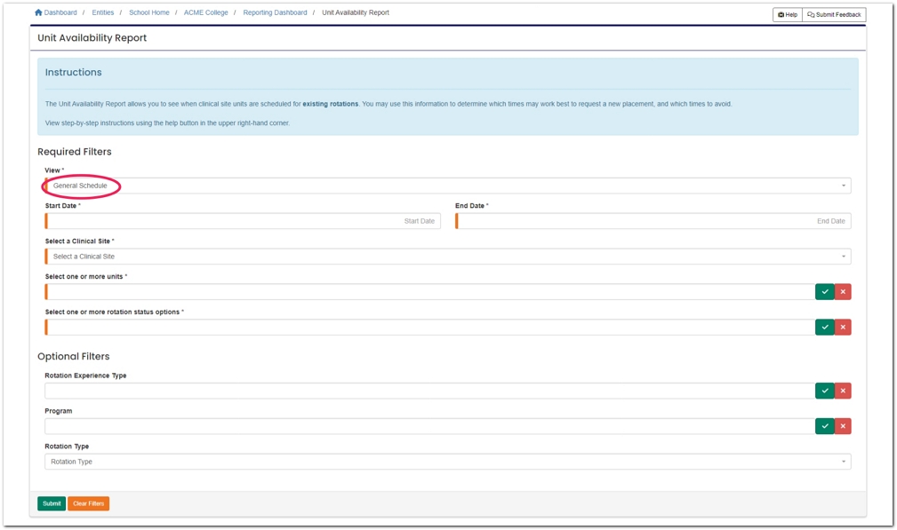The height and width of the screenshot is (530, 897).
Task: Clear selected units with the red X icon
Action: pyautogui.click(x=842, y=291)
